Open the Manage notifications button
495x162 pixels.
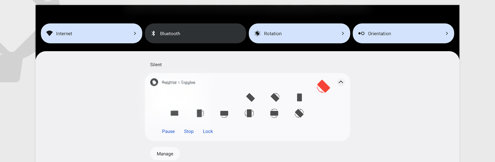[x=165, y=154]
